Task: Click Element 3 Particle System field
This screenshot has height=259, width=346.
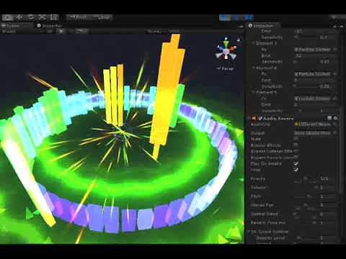Action: [314, 50]
